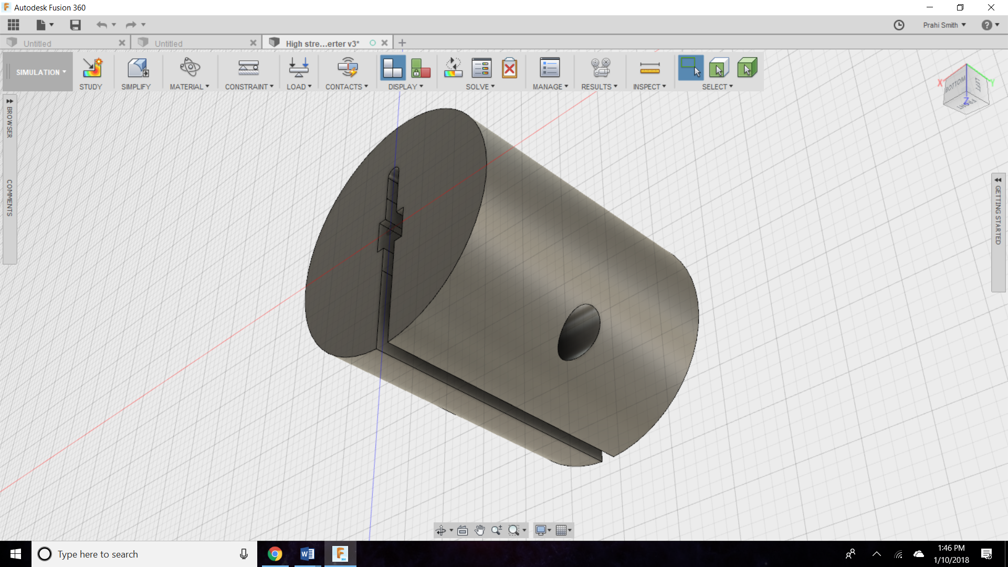Viewport: 1008px width, 567px height.
Task: Toggle the window selection mode
Action: pyautogui.click(x=690, y=68)
